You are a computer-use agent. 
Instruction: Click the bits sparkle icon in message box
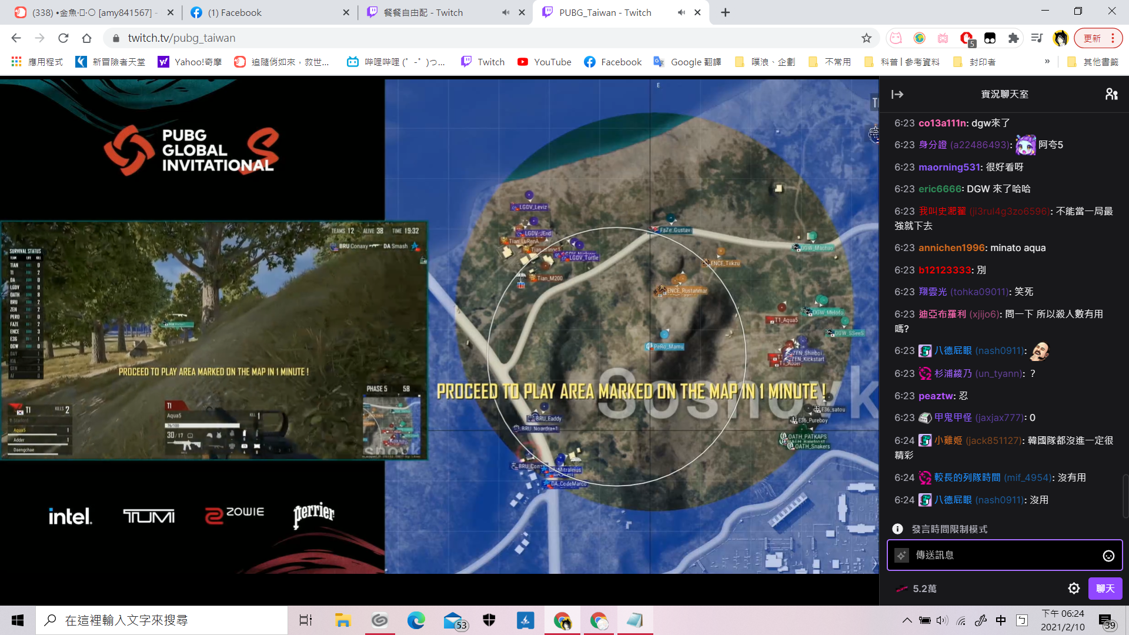click(x=901, y=555)
